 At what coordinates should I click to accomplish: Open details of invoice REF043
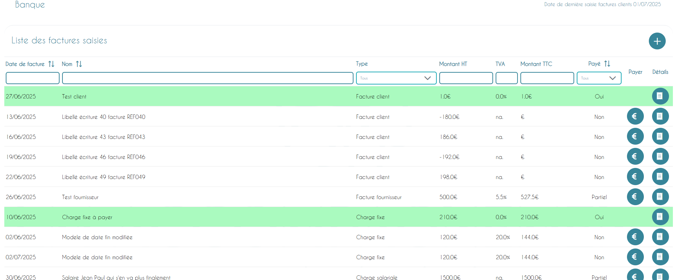[660, 136]
